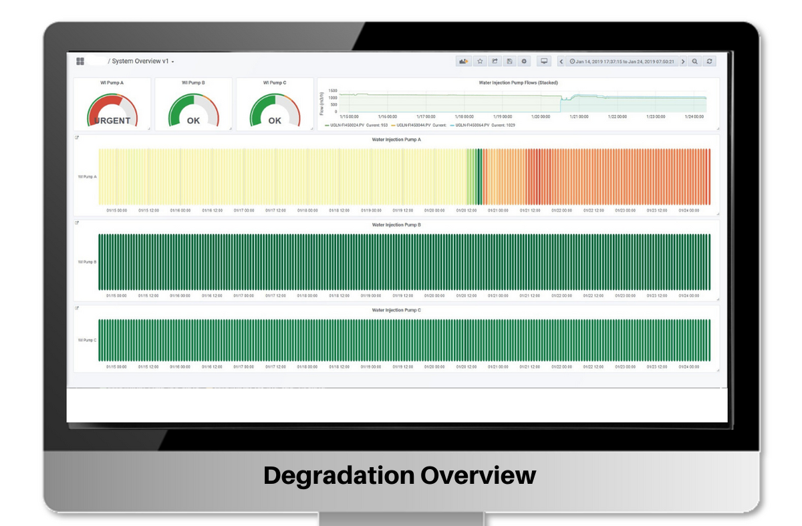Zoom out time range with magnifier icon
802x526 pixels.
[x=694, y=61]
